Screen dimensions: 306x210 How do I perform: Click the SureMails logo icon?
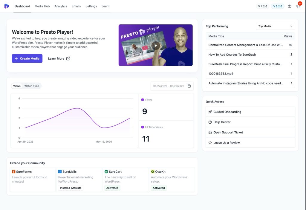click(x=60, y=172)
